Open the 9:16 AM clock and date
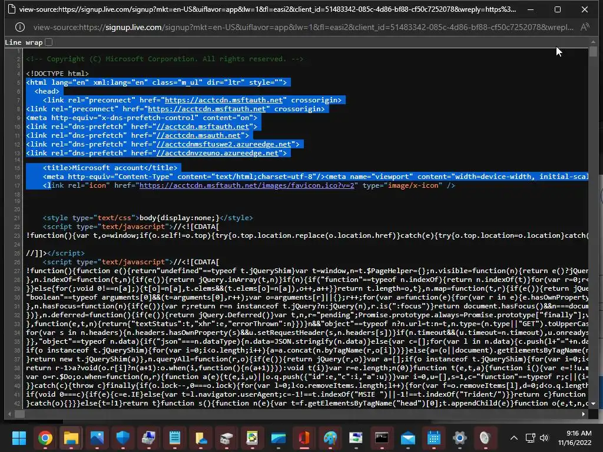This screenshot has height=452, width=603. pyautogui.click(x=575, y=438)
